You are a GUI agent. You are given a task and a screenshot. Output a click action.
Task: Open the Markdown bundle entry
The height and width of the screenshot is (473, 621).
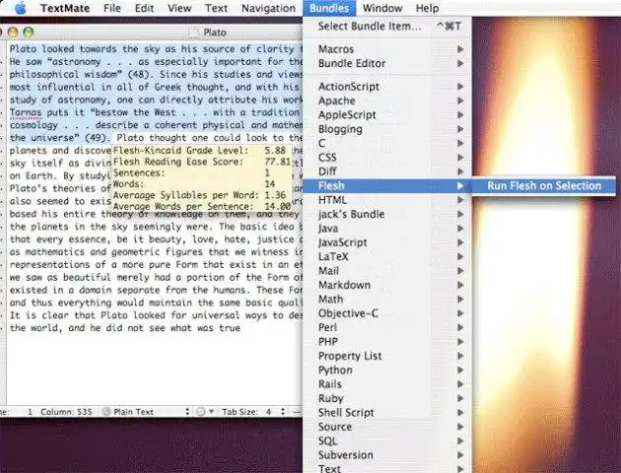click(x=387, y=285)
